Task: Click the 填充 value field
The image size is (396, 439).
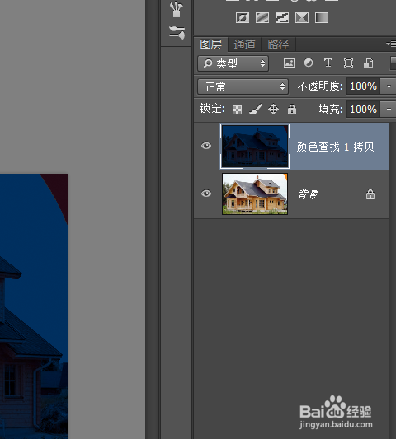Action: [365, 110]
